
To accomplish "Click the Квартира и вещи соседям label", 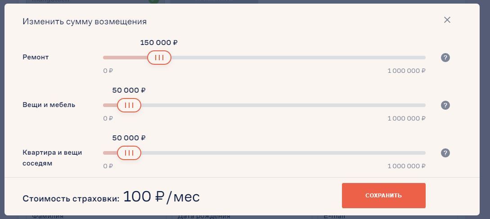I will pyautogui.click(x=52, y=157).
